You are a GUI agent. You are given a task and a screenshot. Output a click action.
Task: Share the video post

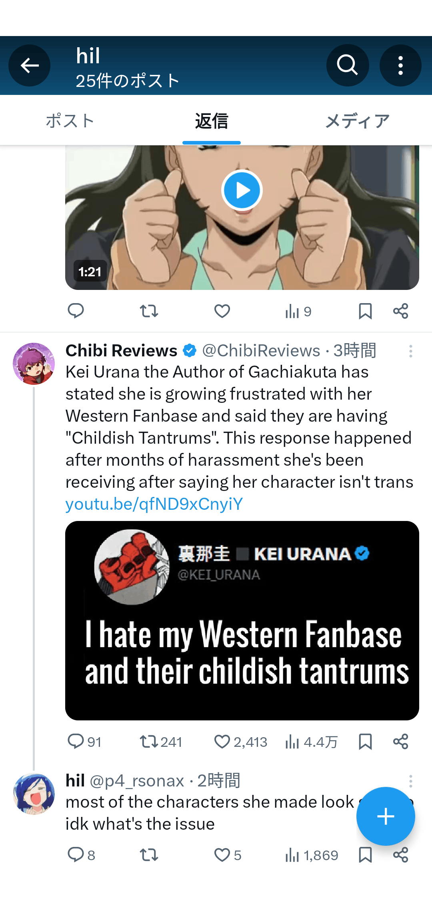coord(400,311)
